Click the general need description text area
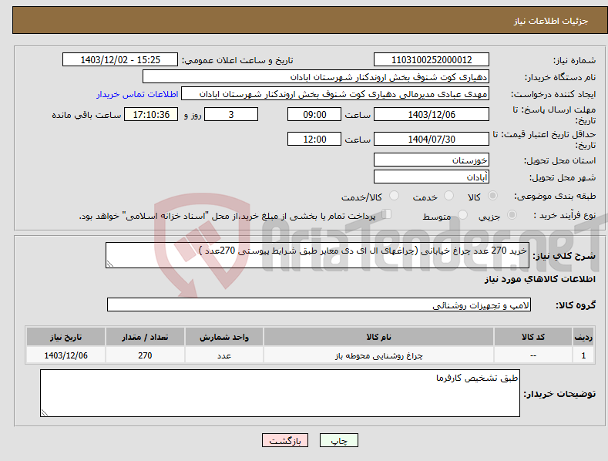 317,255
